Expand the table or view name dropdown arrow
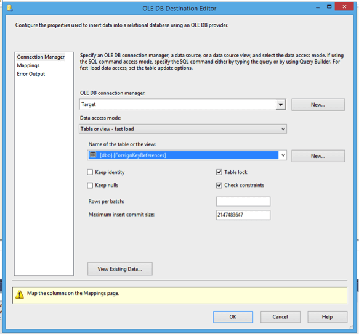Viewport: 359px width, 335px height. tap(283, 155)
